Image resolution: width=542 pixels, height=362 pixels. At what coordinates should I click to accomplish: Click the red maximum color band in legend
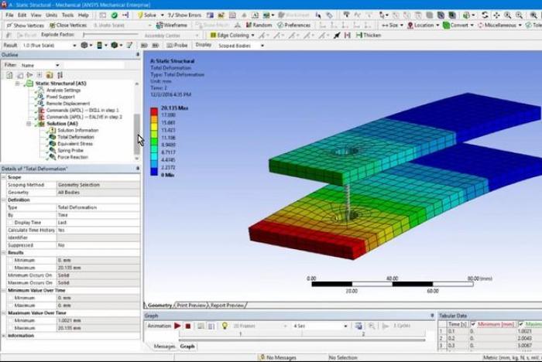coord(156,116)
